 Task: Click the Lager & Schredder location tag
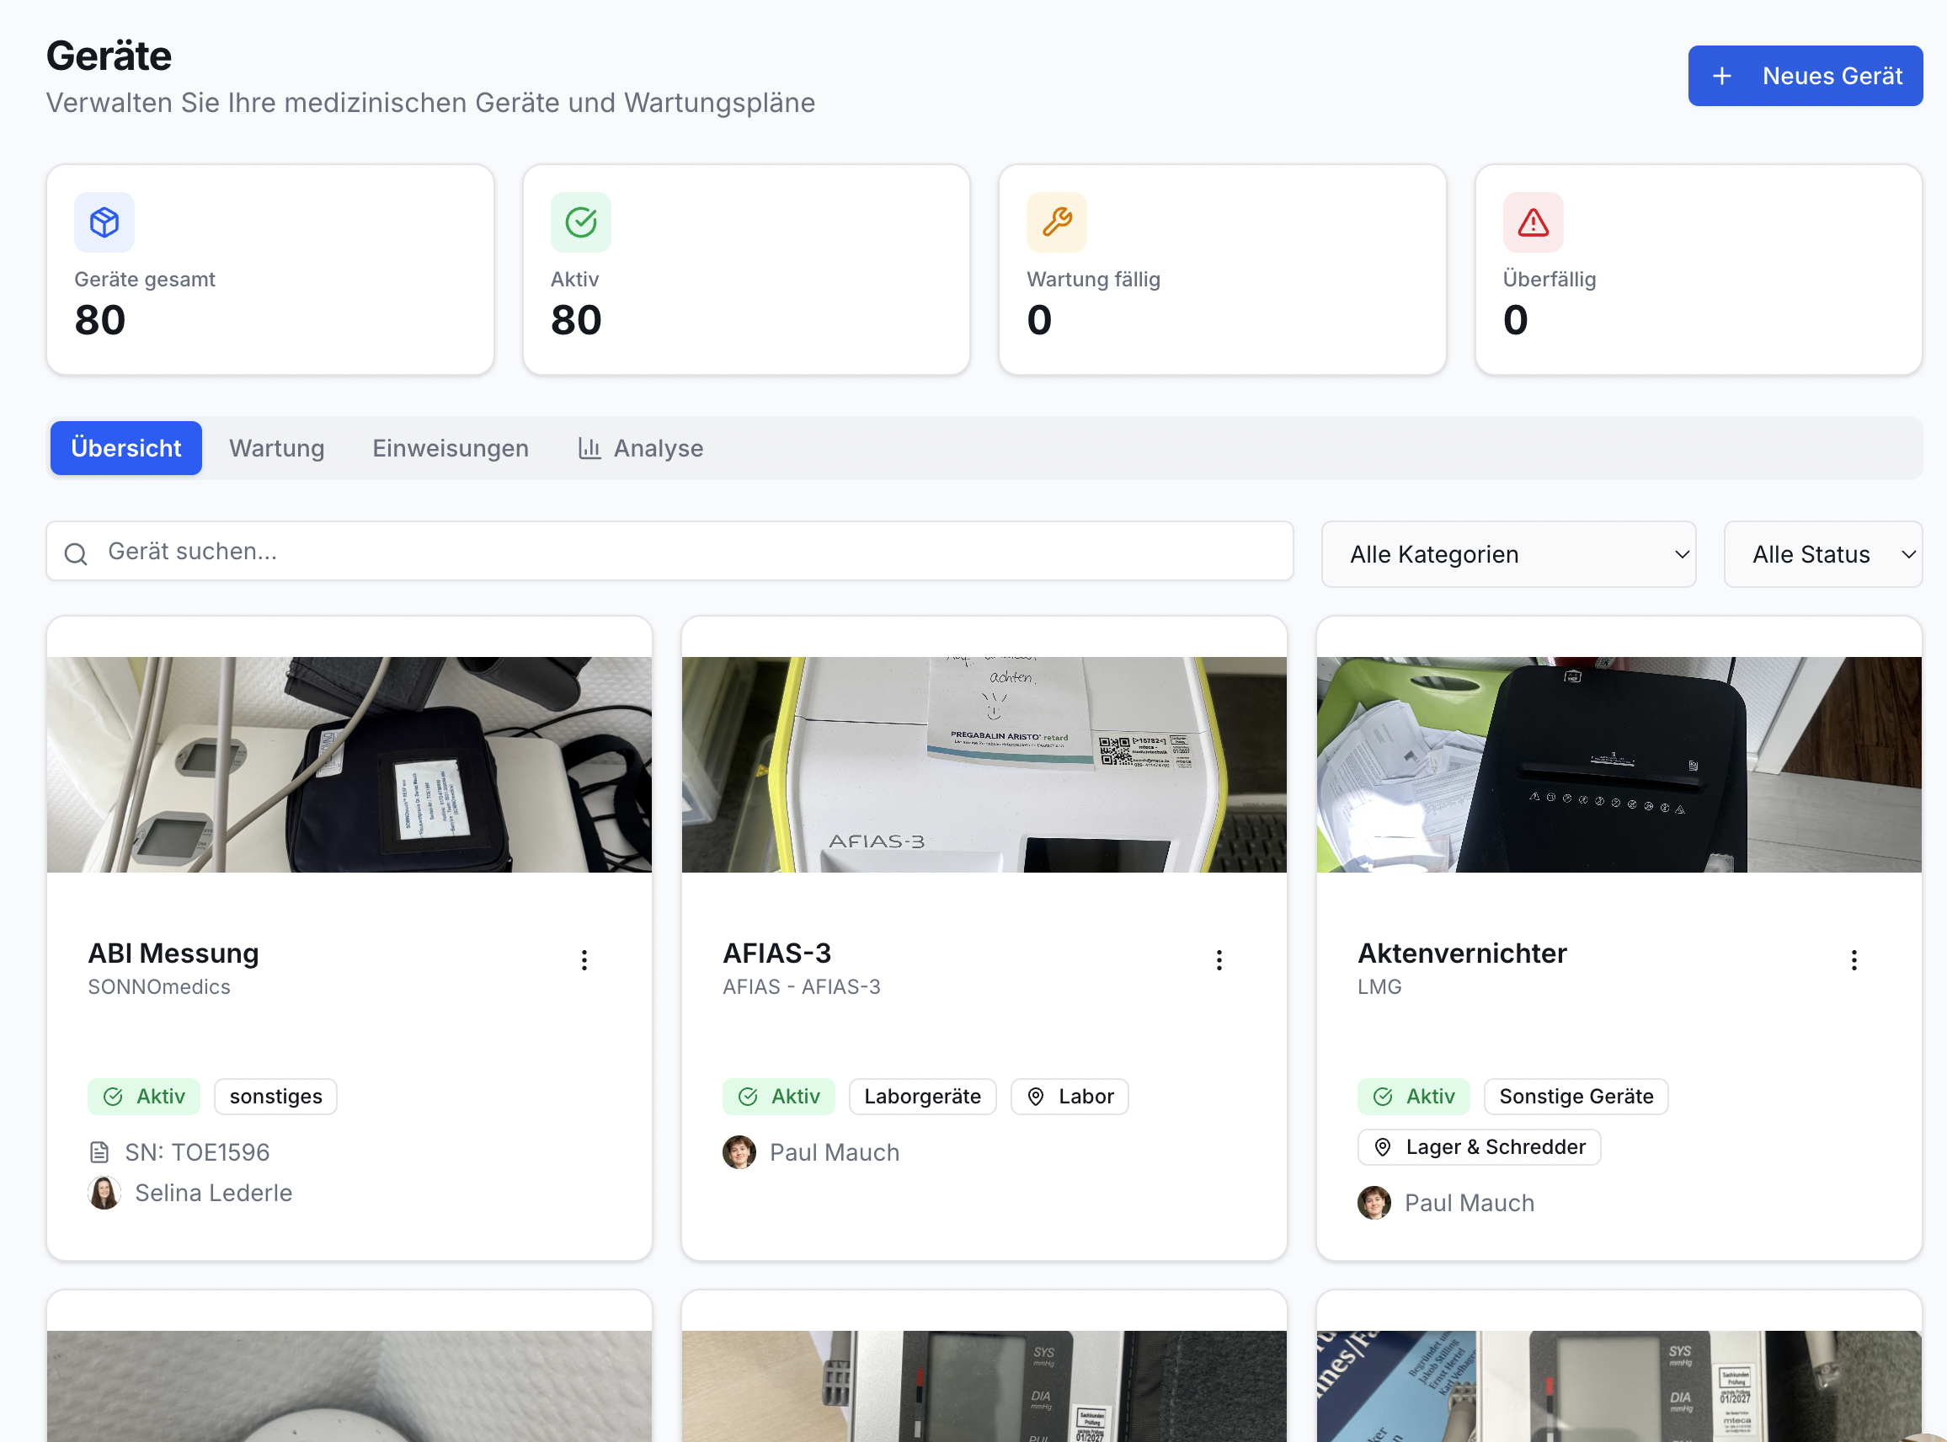click(x=1480, y=1147)
